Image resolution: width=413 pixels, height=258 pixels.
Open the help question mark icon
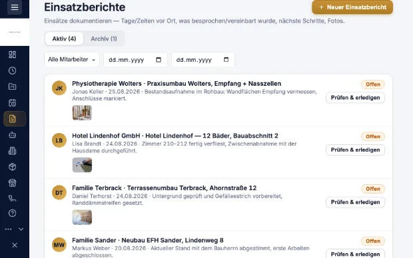(13, 213)
